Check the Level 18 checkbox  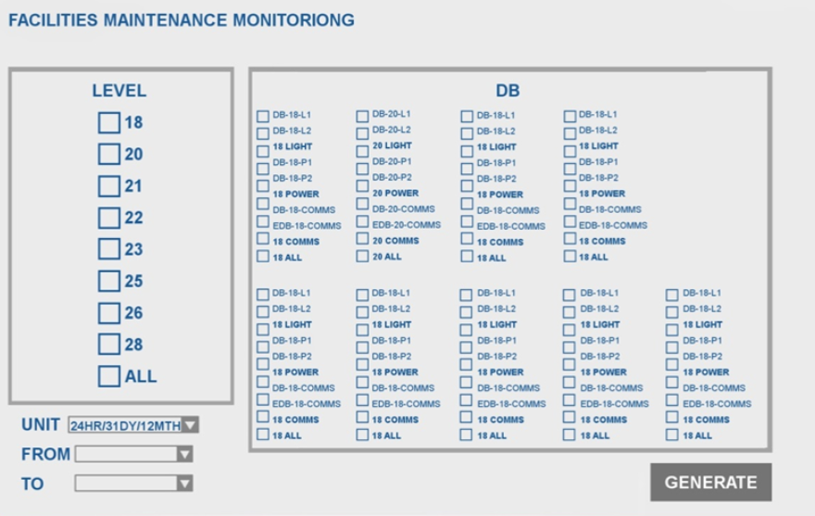pyautogui.click(x=109, y=122)
